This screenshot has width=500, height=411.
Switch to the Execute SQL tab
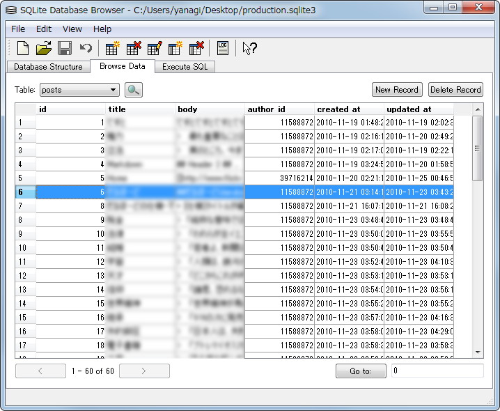185,67
